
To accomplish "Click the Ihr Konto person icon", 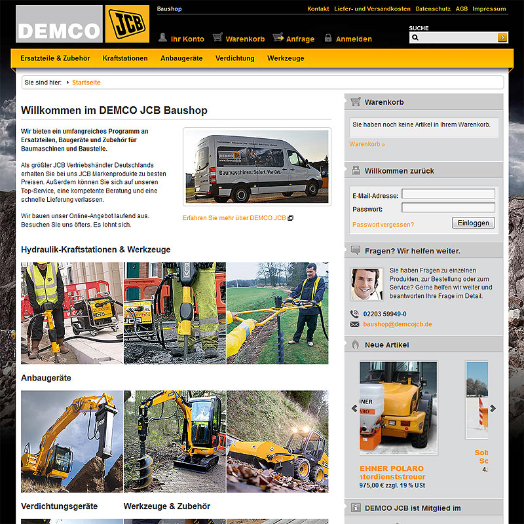I will click(162, 37).
